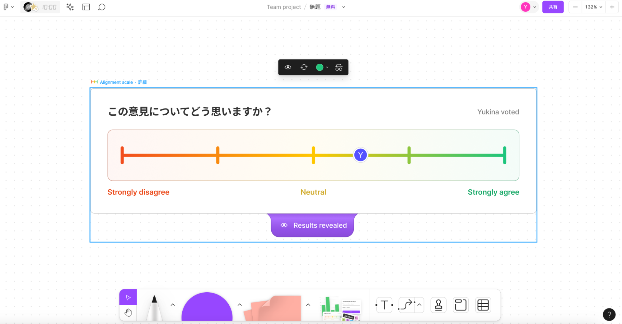Start the 10:00 timer widget
This screenshot has height=324, width=622.
coord(40,7)
